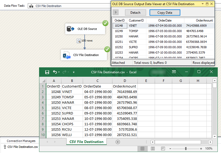Click the Excel Redo icon
Screen dimensions: 221x153
pos(64,72)
